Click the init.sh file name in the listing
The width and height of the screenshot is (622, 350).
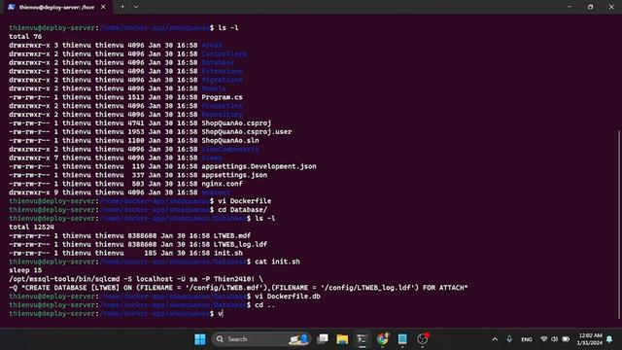coord(228,253)
